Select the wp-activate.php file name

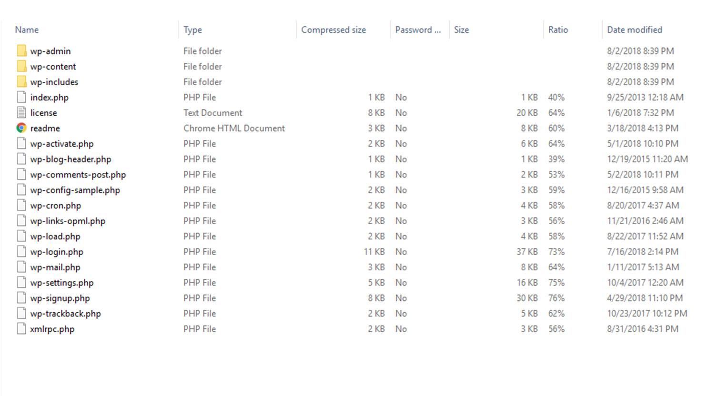click(62, 144)
